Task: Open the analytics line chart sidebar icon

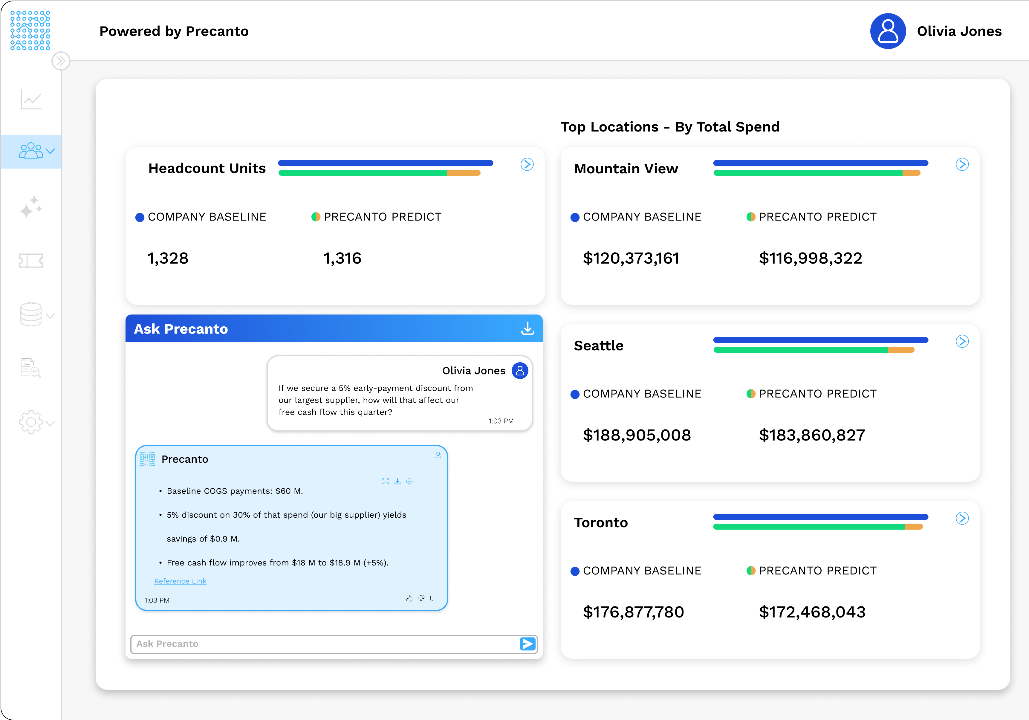Action: [x=31, y=99]
